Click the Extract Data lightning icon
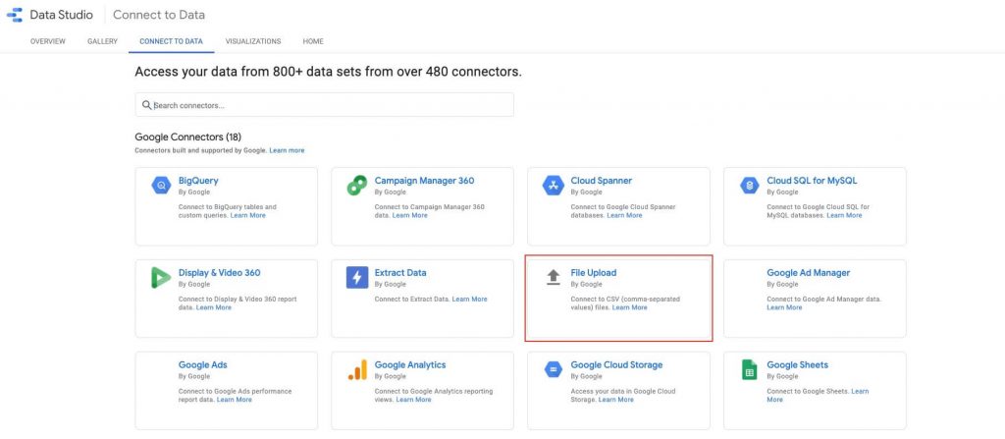 (357, 277)
